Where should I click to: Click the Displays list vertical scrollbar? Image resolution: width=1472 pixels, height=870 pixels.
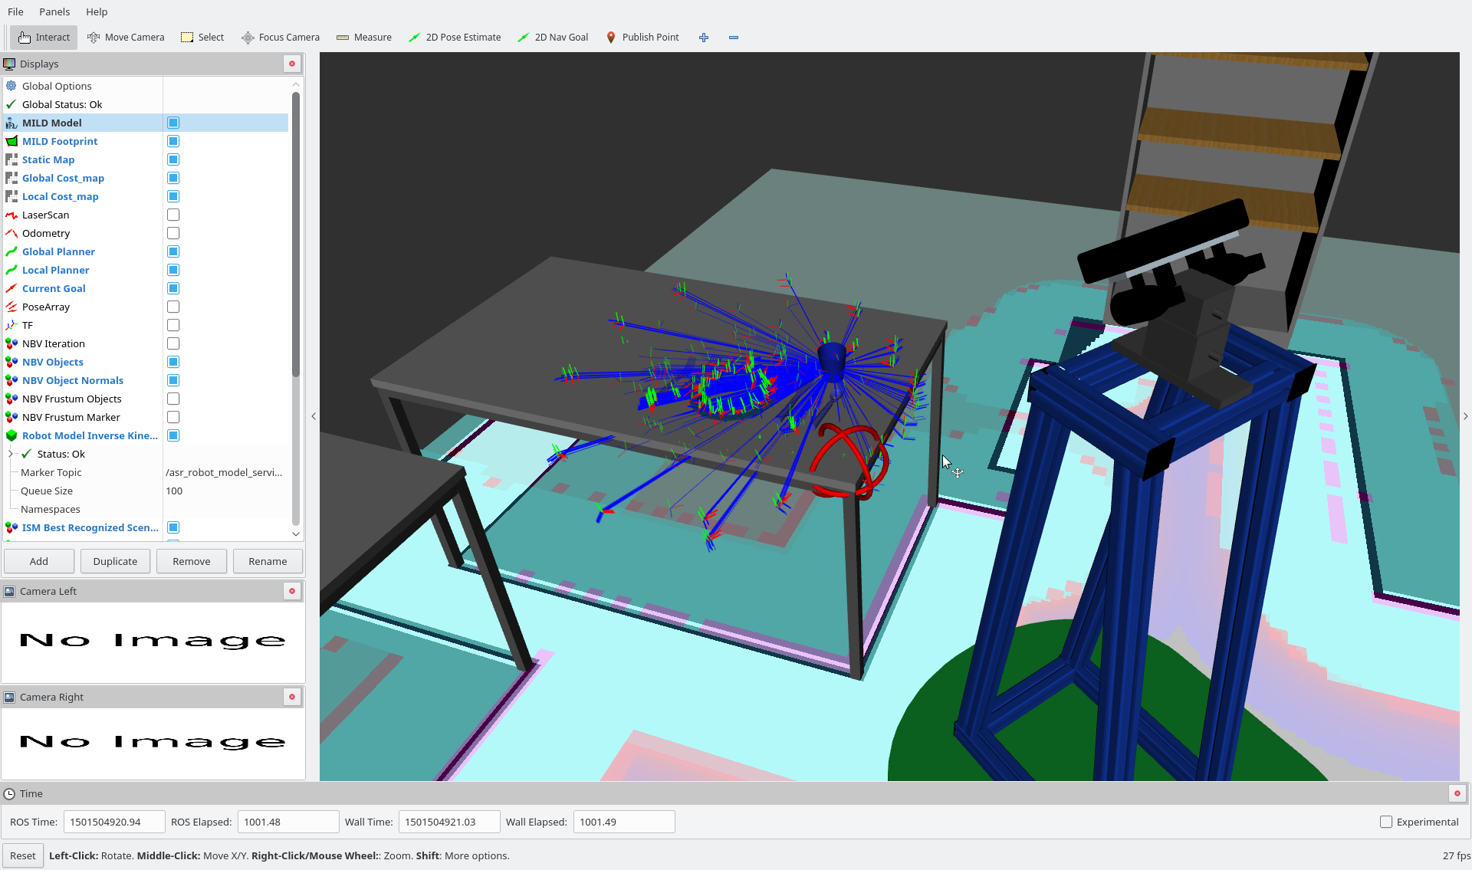click(296, 230)
